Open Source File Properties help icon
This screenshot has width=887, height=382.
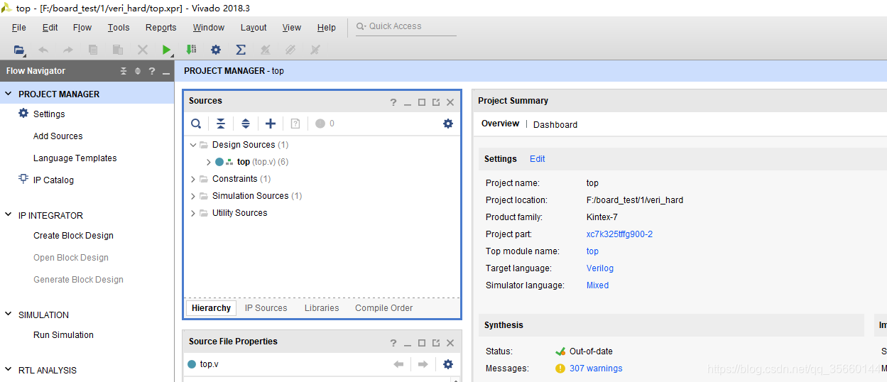[393, 343]
